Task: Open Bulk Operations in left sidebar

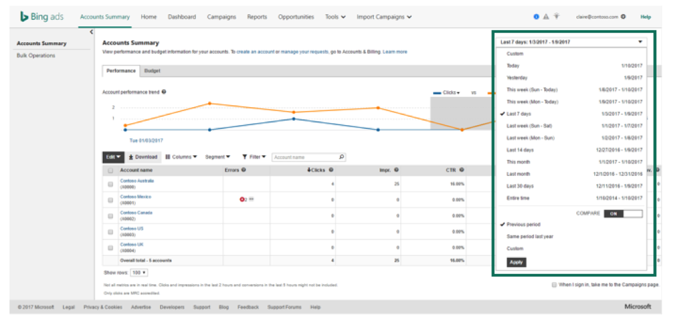Action: click(x=36, y=55)
